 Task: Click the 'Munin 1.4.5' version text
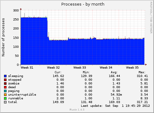pyautogui.click(x=77, y=110)
